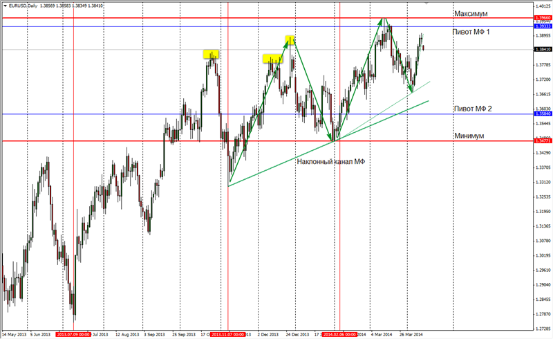Click the 2 Dec 2013 time axis label

(268, 334)
